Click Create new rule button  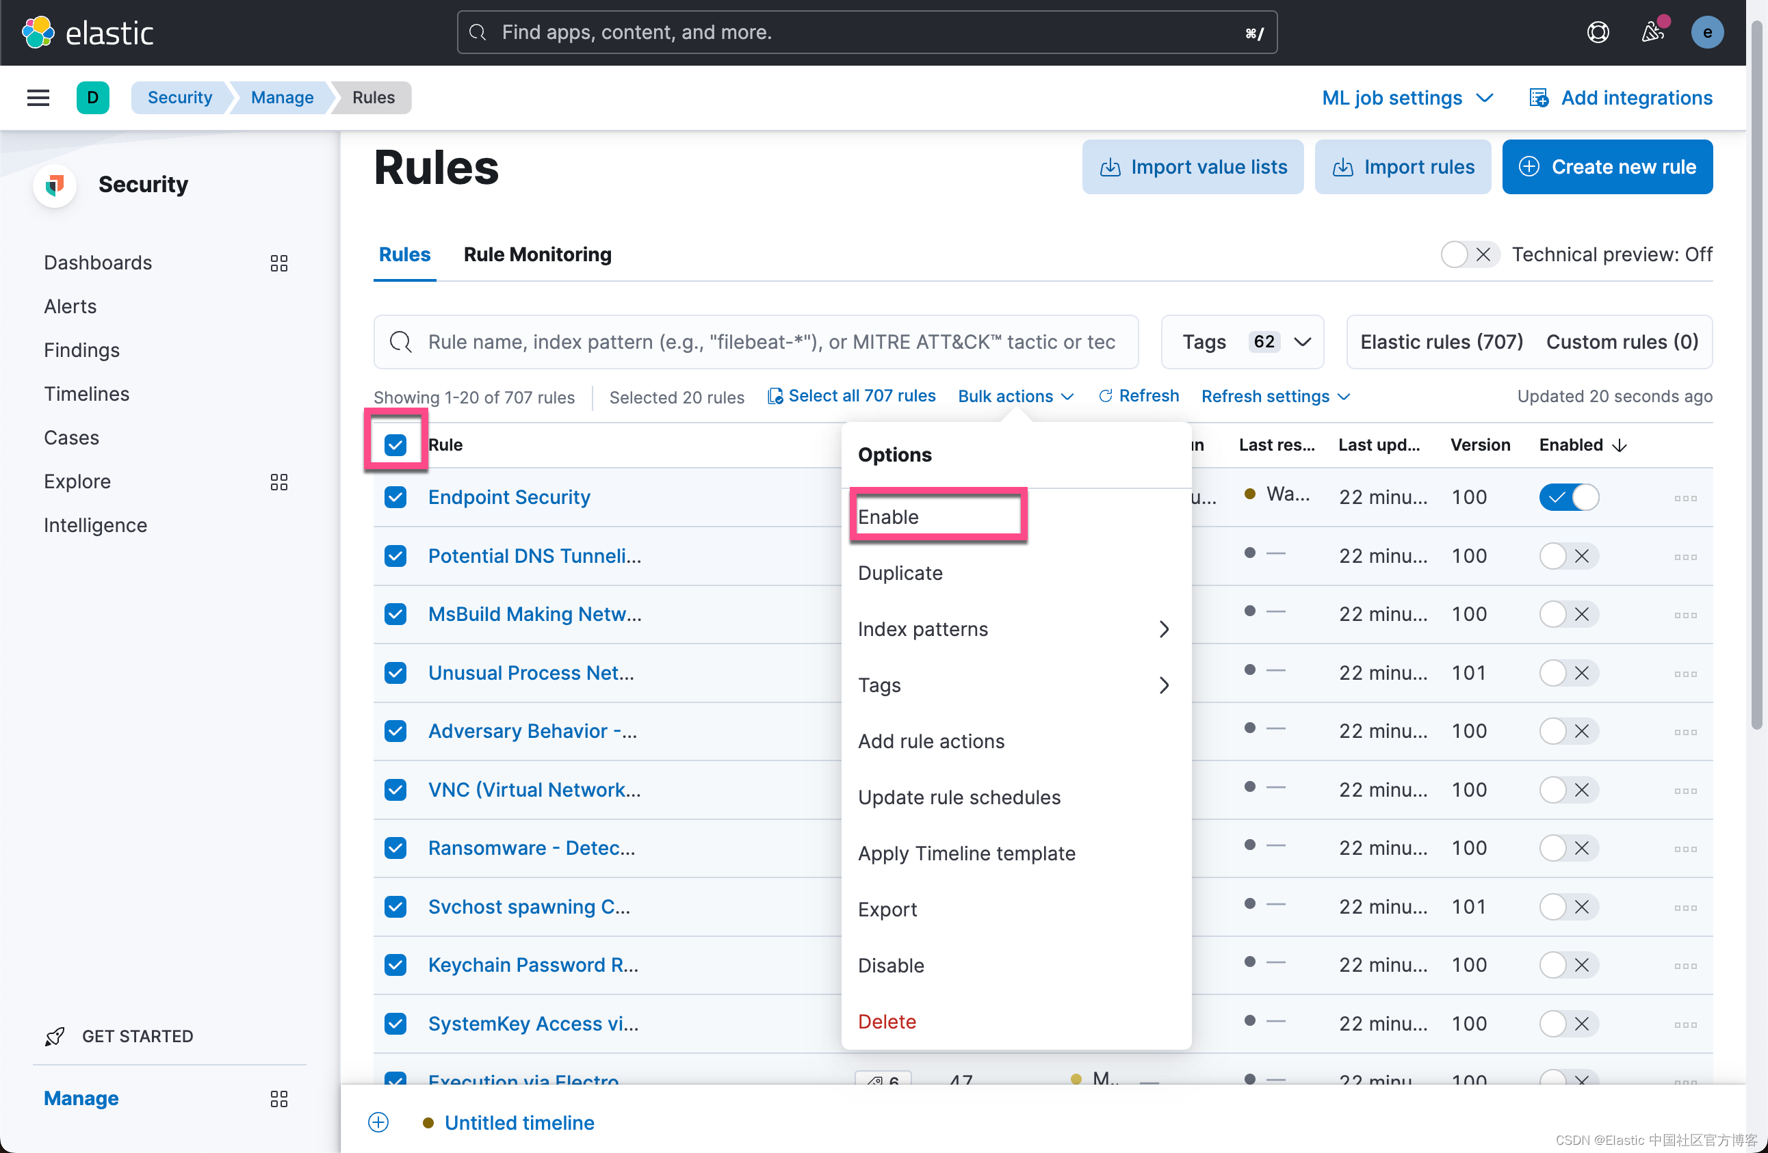(1607, 167)
